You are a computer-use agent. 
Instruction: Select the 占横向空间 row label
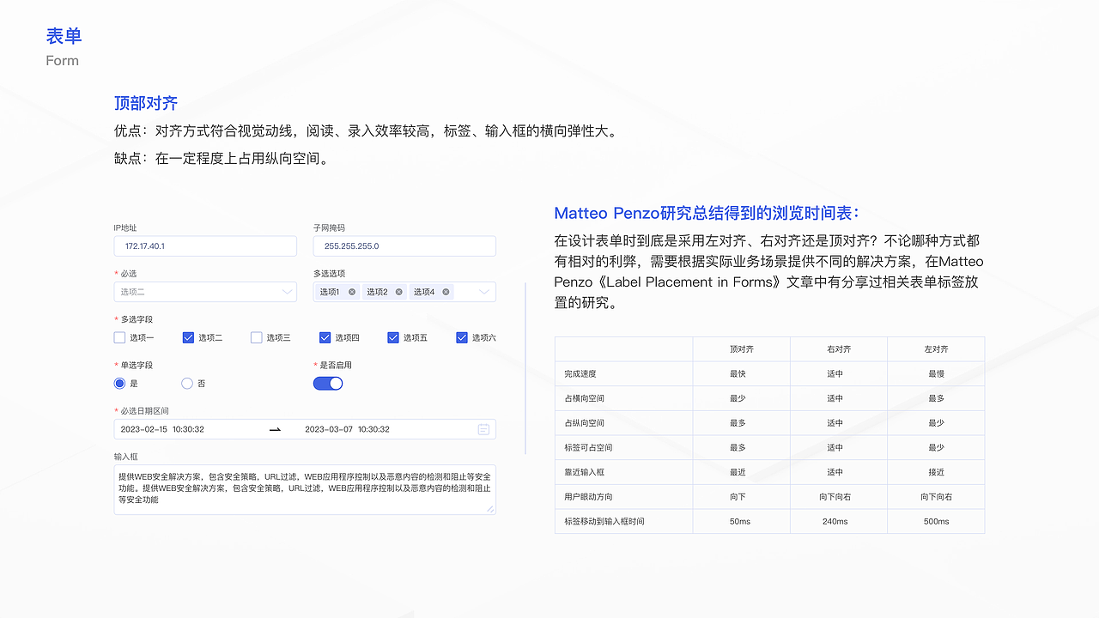tap(584, 398)
